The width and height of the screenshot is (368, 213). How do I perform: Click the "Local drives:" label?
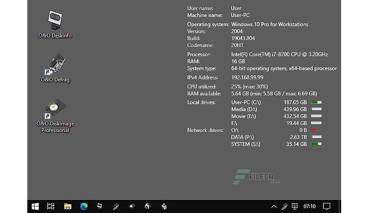(201, 103)
